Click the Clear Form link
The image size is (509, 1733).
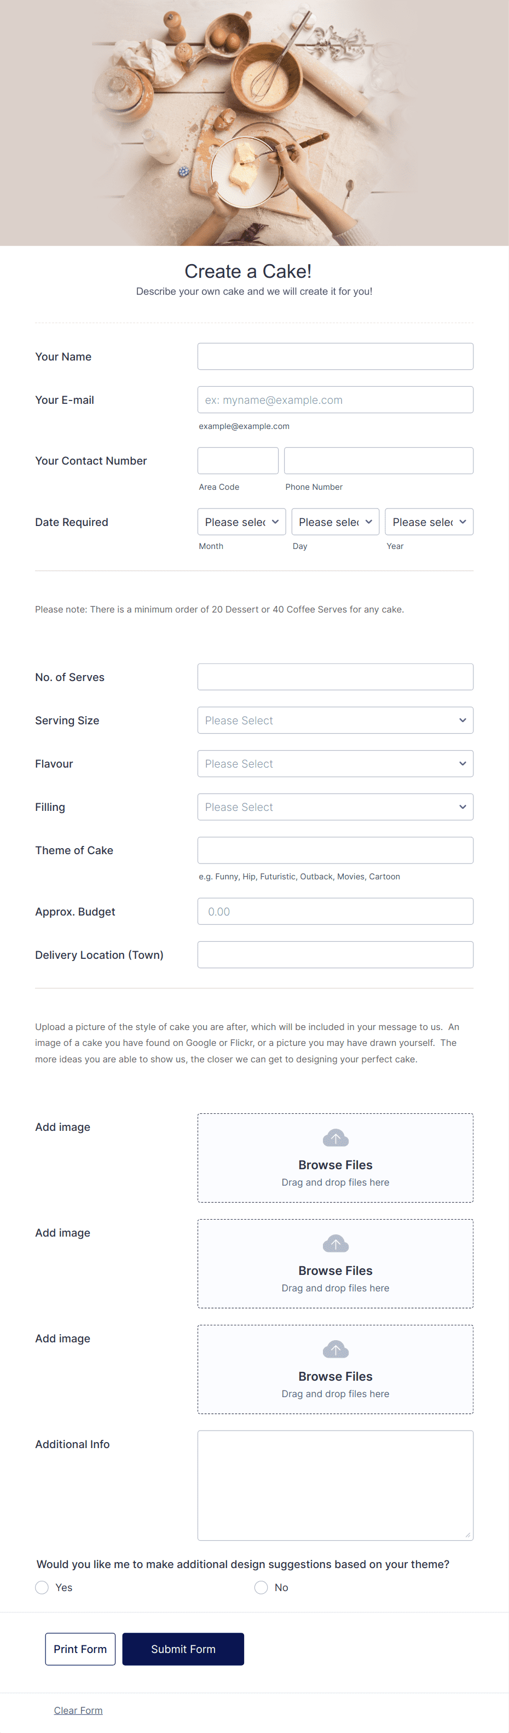[78, 1709]
